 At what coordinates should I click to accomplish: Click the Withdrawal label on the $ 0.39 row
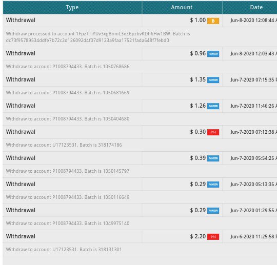pyautogui.click(x=21, y=158)
